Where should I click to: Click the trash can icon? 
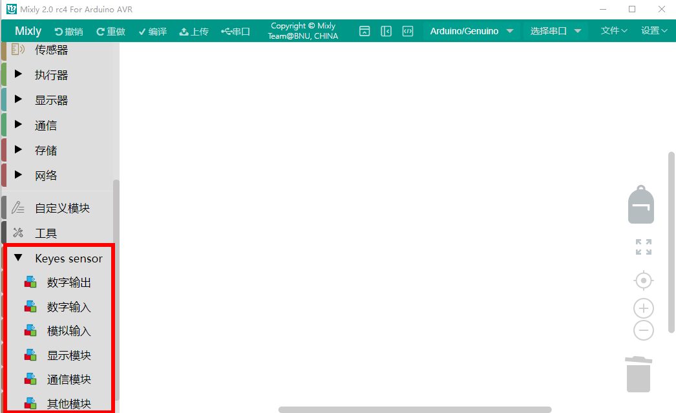[639, 374]
